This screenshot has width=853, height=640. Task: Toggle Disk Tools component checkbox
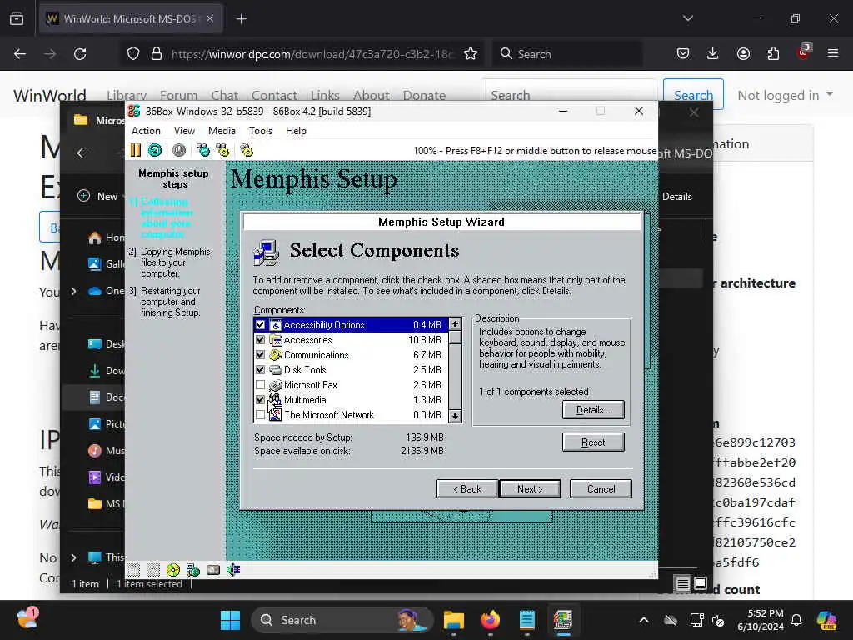pyautogui.click(x=260, y=369)
